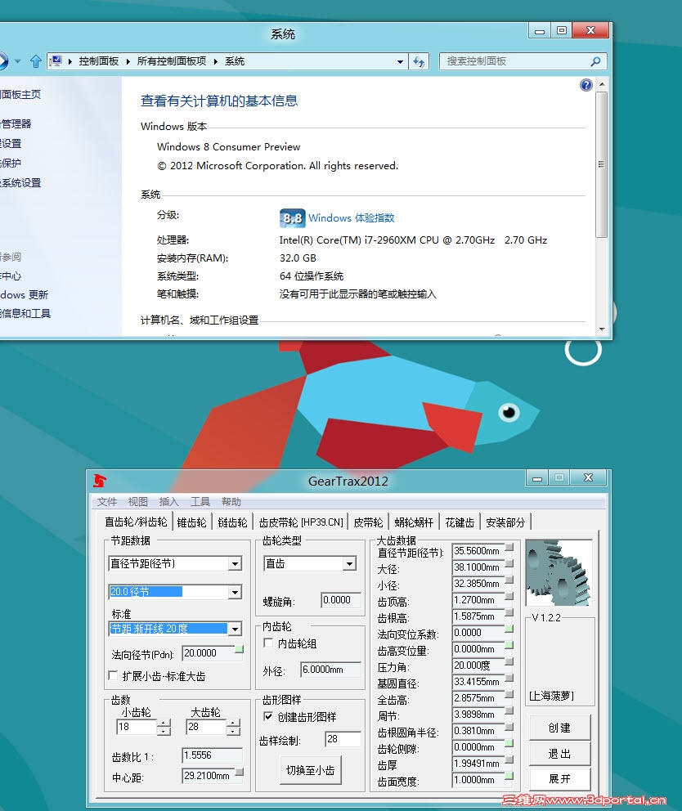Switch to 链齿轮 tab

(232, 522)
